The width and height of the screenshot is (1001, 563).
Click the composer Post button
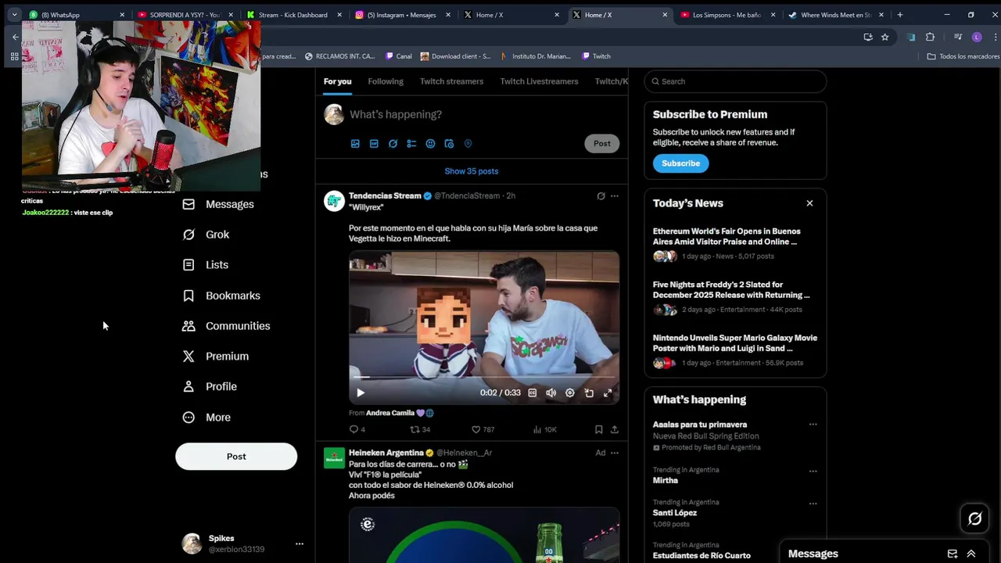click(x=602, y=143)
